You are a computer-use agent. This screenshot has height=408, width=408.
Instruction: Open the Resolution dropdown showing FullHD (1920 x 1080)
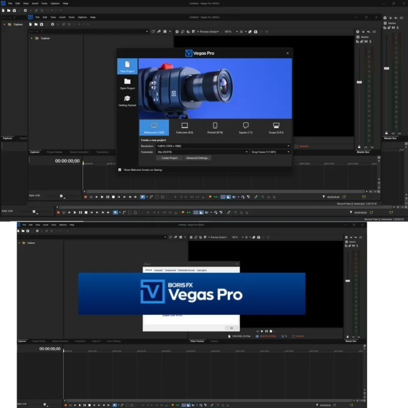(x=288, y=146)
